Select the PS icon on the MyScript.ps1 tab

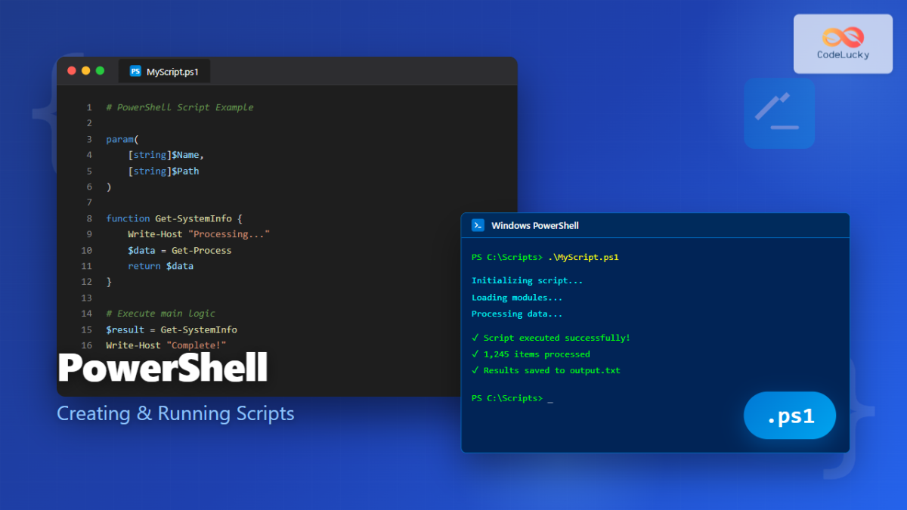click(x=135, y=70)
